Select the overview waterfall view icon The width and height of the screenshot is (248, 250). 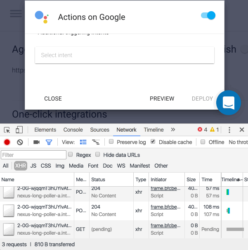click(96, 142)
